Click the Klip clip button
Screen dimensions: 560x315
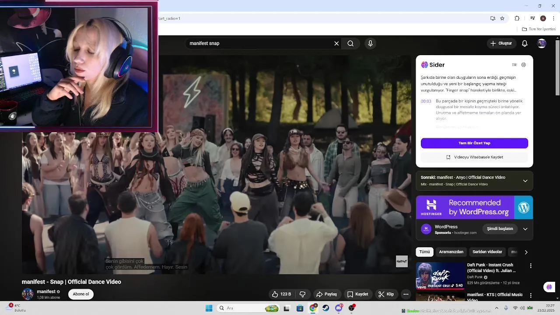point(386,294)
